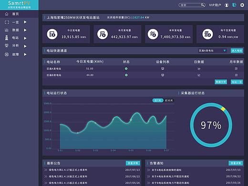Click the yellow segment of status ring
Viewport: 248px width, 186px height.
[223, 109]
